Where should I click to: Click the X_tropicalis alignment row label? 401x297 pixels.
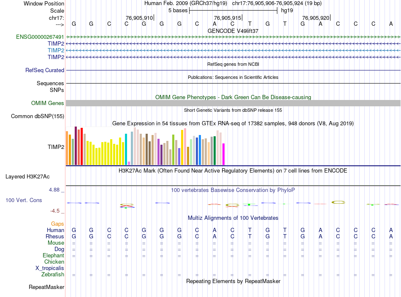tap(50, 268)
